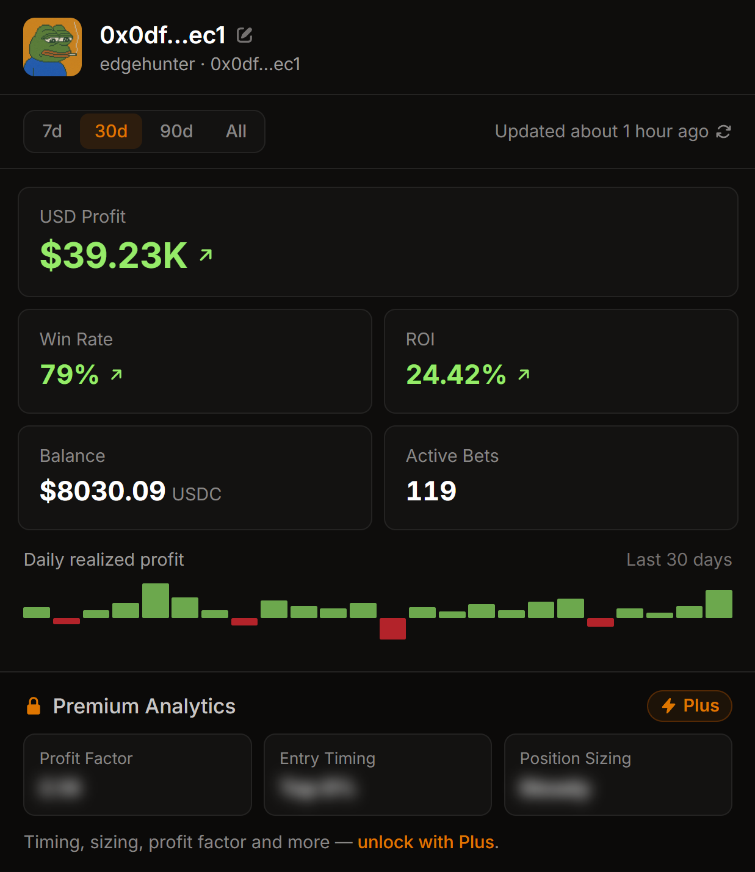Click the largest red loss bar in chart
Screen dimensions: 755x872
pos(392,629)
